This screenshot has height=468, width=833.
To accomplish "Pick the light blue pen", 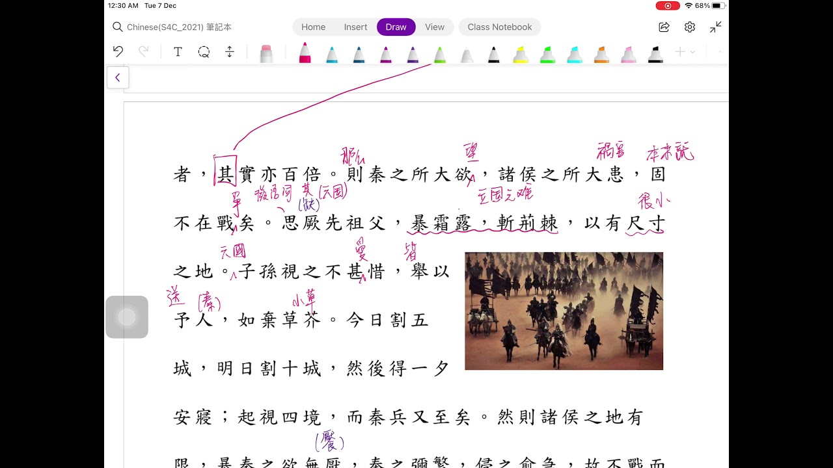I will point(332,55).
